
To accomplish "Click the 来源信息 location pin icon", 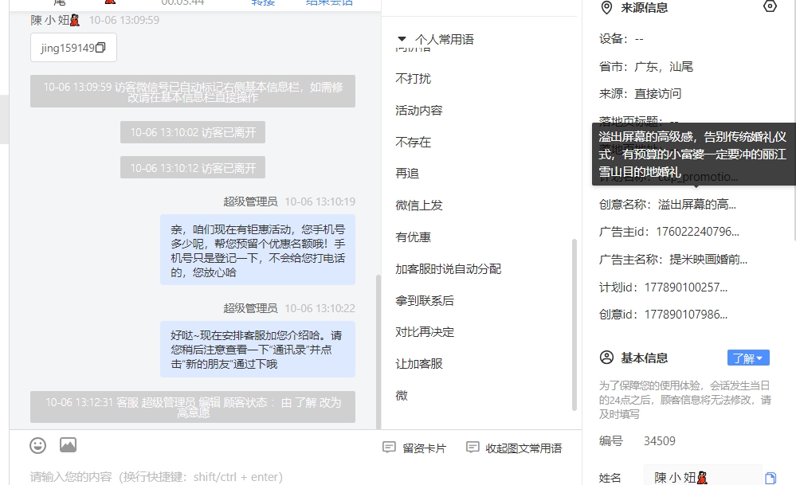I will 606,8.
